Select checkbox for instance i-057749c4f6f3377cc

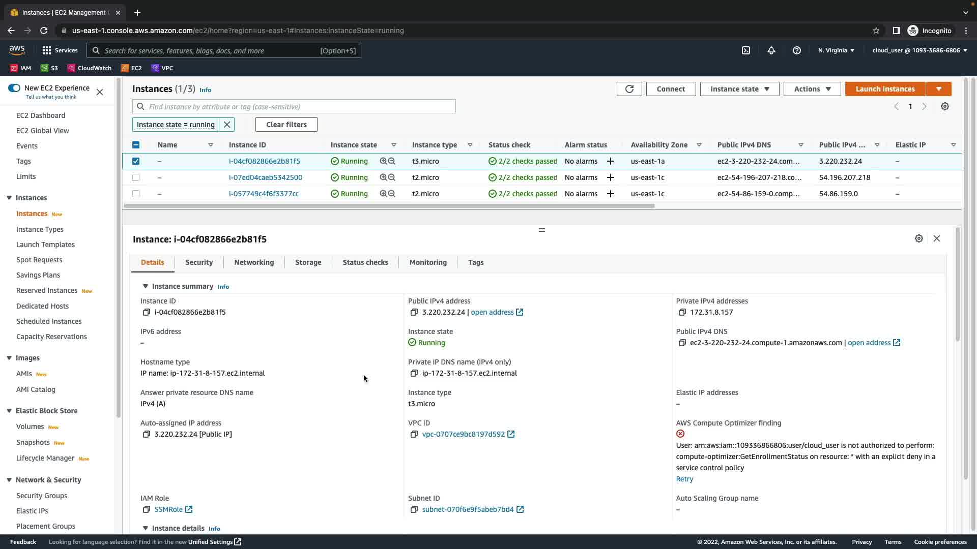pyautogui.click(x=136, y=194)
